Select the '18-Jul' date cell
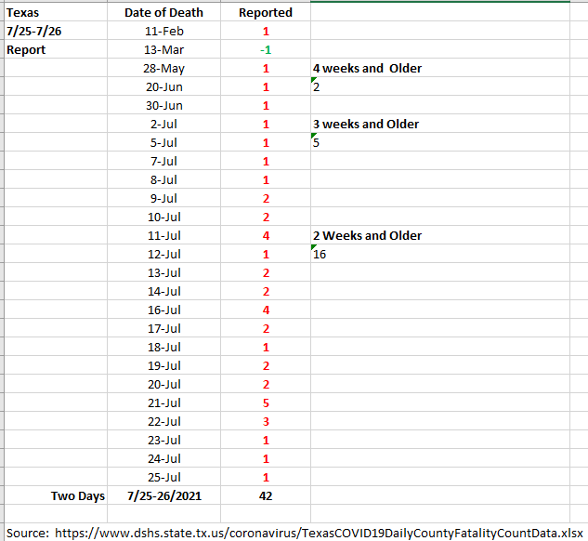This screenshot has height=541, width=588. (x=163, y=347)
